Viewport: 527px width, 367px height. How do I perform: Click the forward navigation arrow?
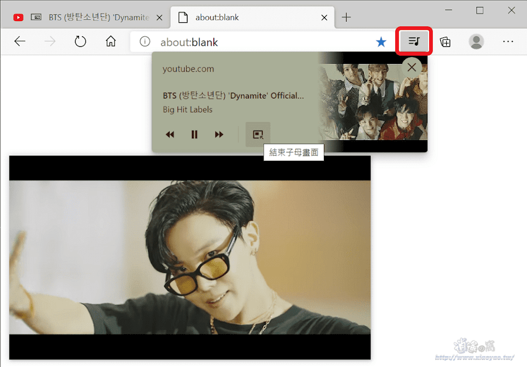pyautogui.click(x=50, y=42)
